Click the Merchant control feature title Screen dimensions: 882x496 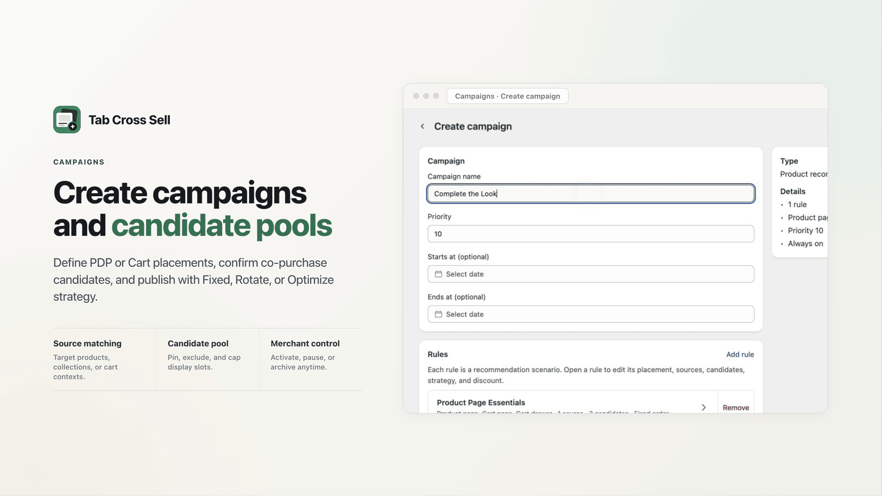tap(305, 343)
